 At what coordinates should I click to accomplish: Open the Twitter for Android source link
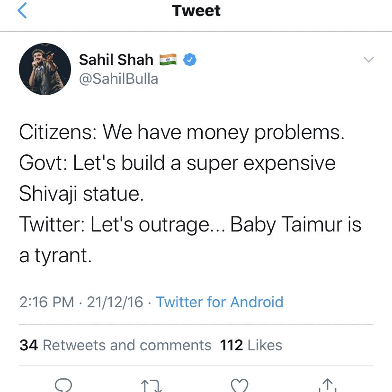coord(220,302)
